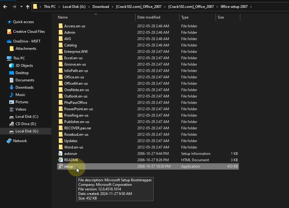Open the Music library icon
The height and width of the screenshot is (208, 289).
pyautogui.click(x=12, y=95)
